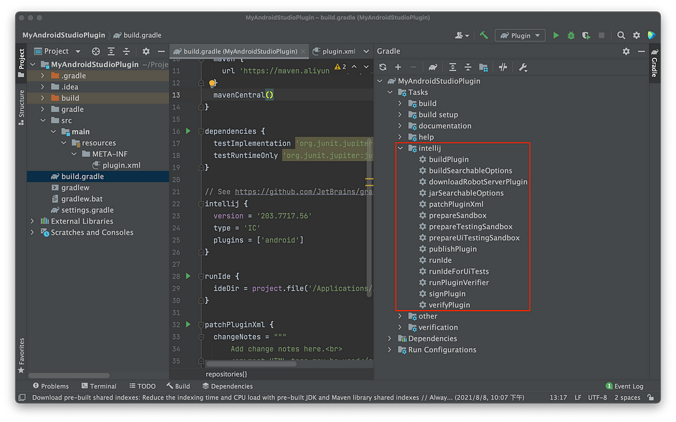
Task: Click the Project panel horizontal scrollbar
Action: point(69,375)
